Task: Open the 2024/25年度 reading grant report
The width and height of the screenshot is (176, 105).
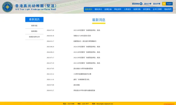Action: [87, 47]
